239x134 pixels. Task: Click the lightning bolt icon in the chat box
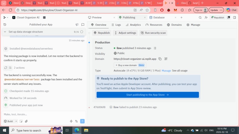click(71, 121)
